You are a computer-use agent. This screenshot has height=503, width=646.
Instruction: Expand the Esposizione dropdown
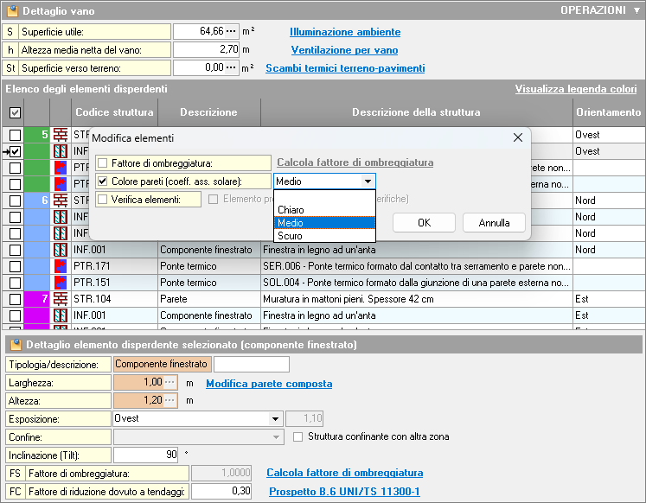coord(275,418)
